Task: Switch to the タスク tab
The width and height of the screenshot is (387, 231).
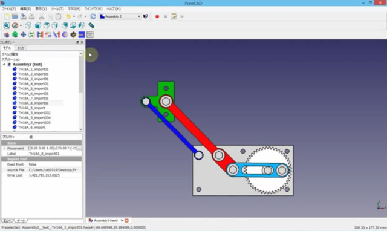Action: pyautogui.click(x=21, y=48)
